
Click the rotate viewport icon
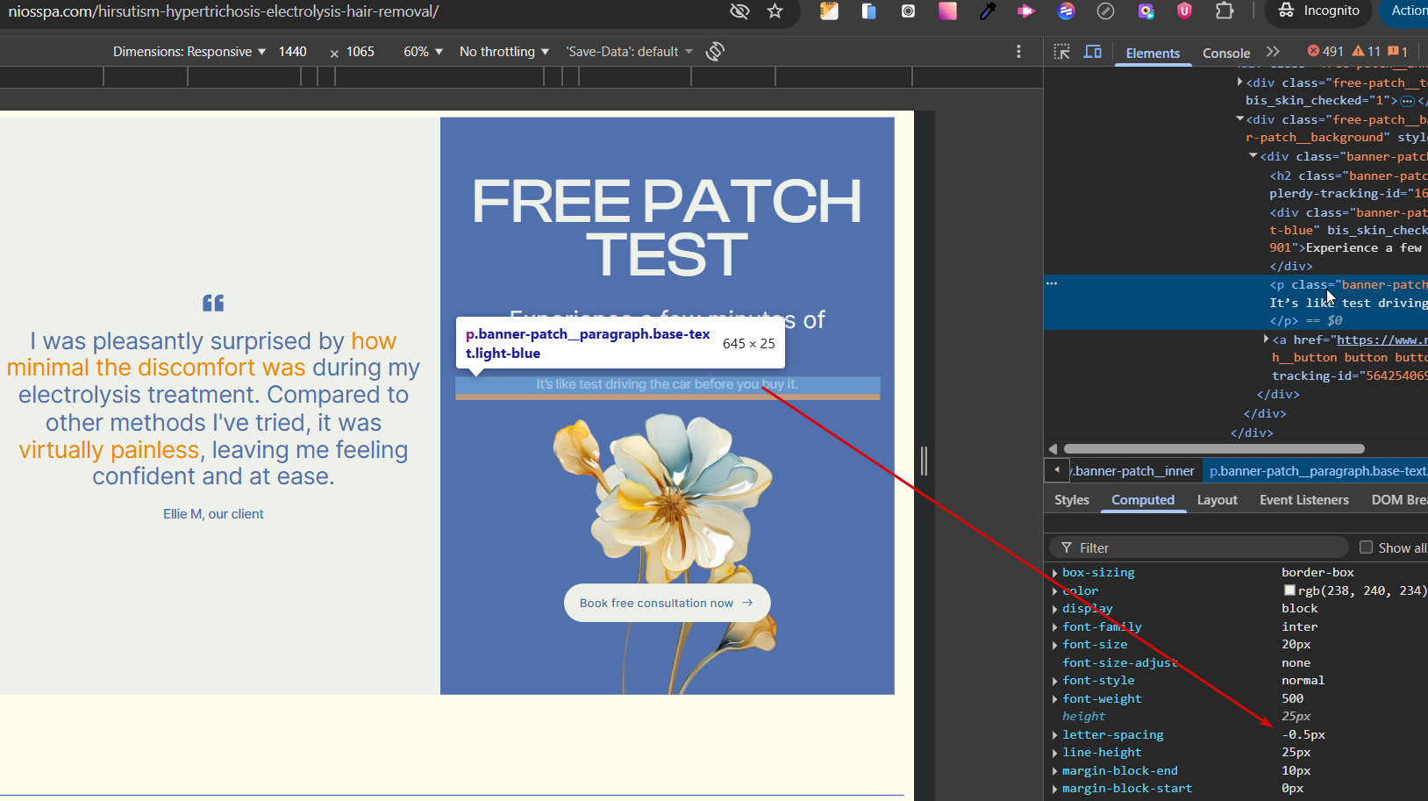(x=715, y=52)
